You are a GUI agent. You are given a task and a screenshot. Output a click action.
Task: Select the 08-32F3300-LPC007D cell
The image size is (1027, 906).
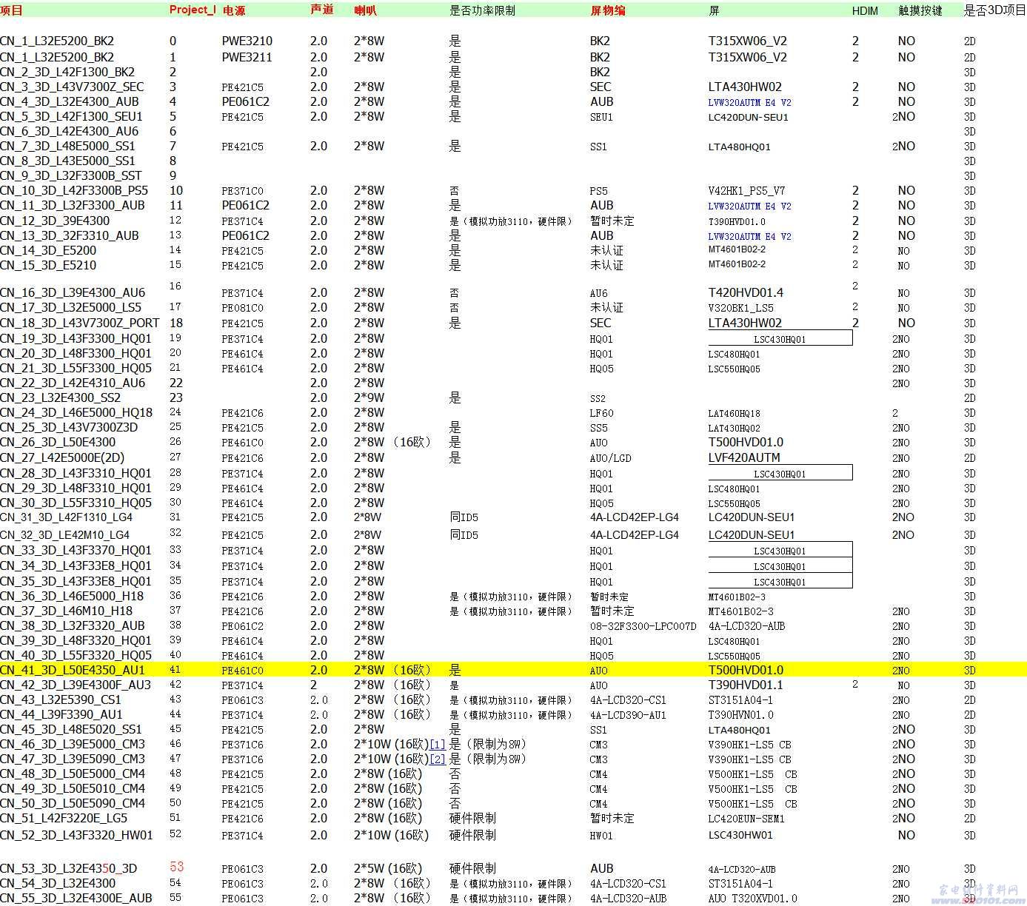pos(643,626)
